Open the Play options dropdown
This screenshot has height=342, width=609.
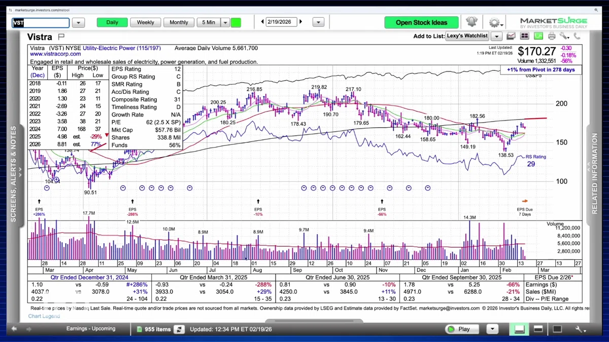[x=492, y=329]
